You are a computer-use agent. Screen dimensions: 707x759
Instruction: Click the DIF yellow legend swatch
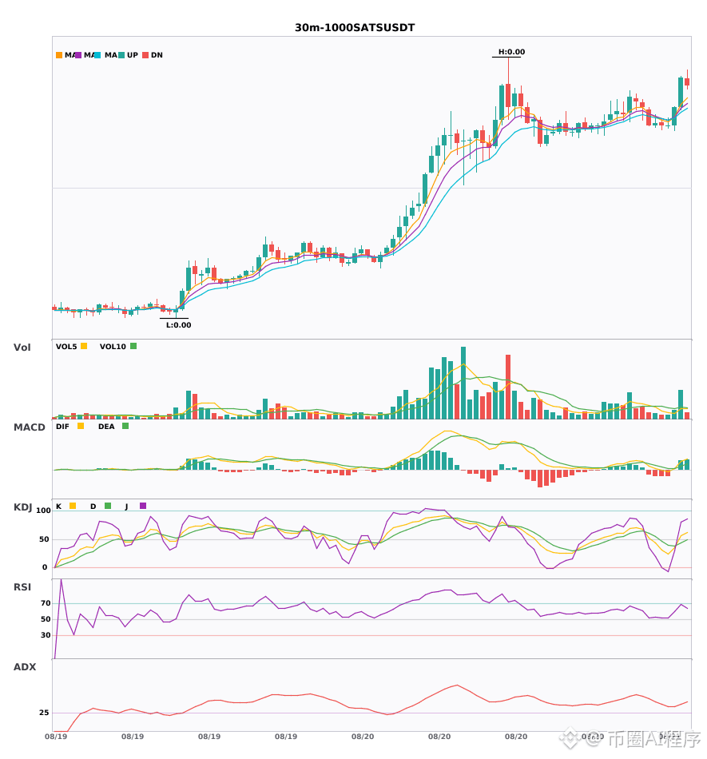pos(81,426)
